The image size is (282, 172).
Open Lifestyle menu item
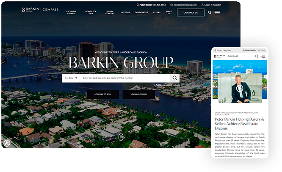[125, 12]
